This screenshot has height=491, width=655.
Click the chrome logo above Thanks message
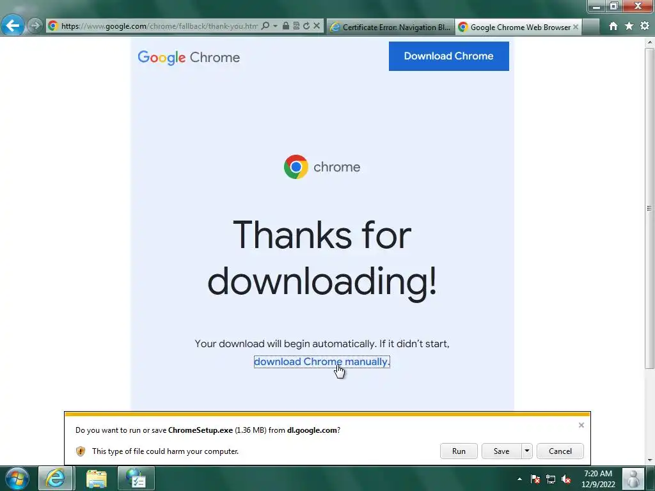pyautogui.click(x=322, y=167)
